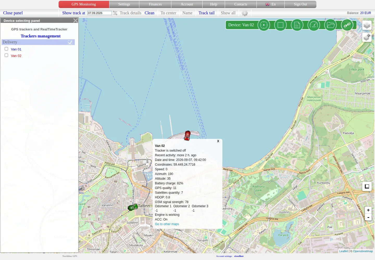This screenshot has width=375, height=260.
Task: Click the green vehicle marker near Tallinn
Action: pyautogui.click(x=133, y=207)
